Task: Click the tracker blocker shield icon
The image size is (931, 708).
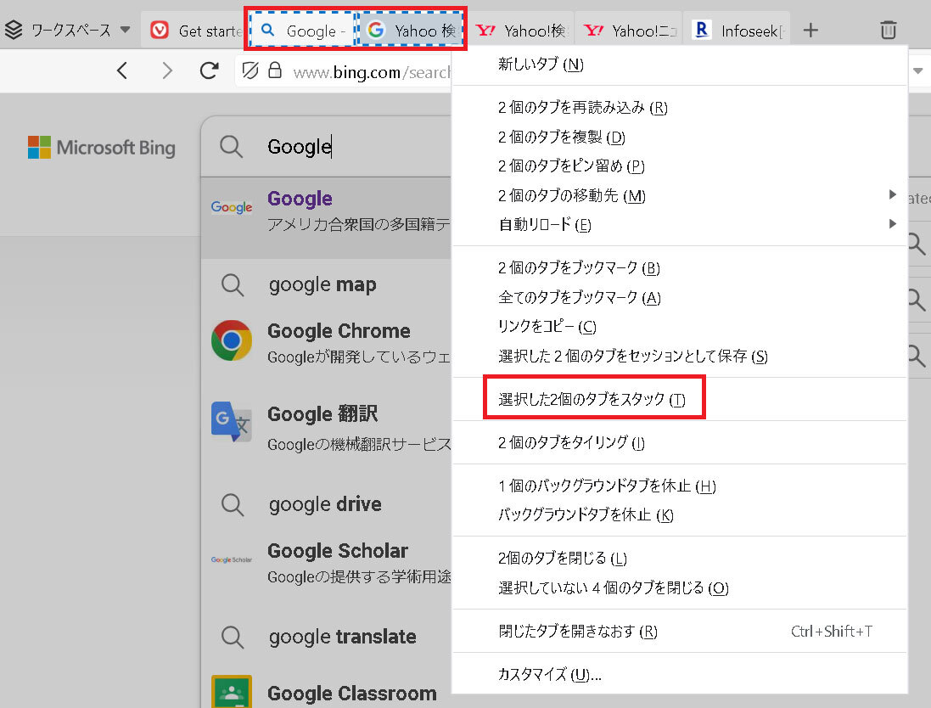Action: point(250,71)
